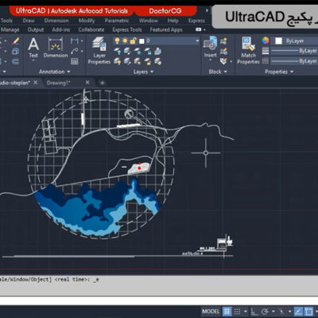Toggle ortho mode in status bar
The image size is (318, 318).
pos(254,312)
